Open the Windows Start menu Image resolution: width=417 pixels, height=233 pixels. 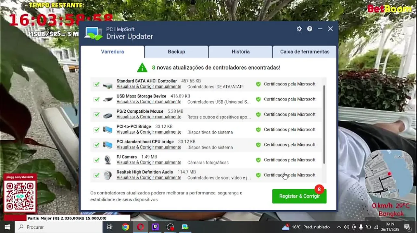tap(7, 227)
